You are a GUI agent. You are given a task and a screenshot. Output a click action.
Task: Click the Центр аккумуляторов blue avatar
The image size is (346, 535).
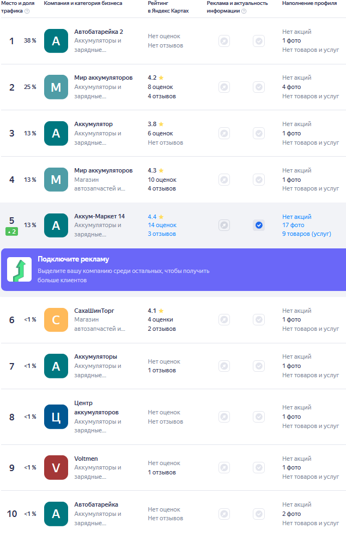click(x=56, y=417)
